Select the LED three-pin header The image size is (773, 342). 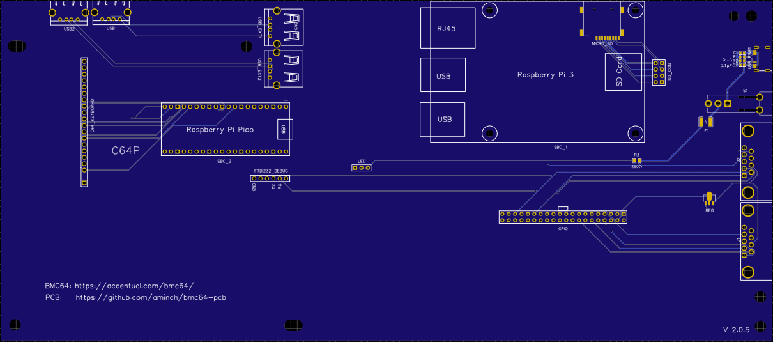pyautogui.click(x=362, y=168)
